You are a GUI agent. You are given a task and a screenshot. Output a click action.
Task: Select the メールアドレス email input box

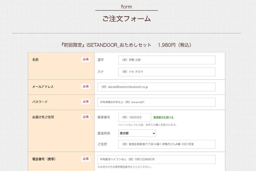coord(156,87)
